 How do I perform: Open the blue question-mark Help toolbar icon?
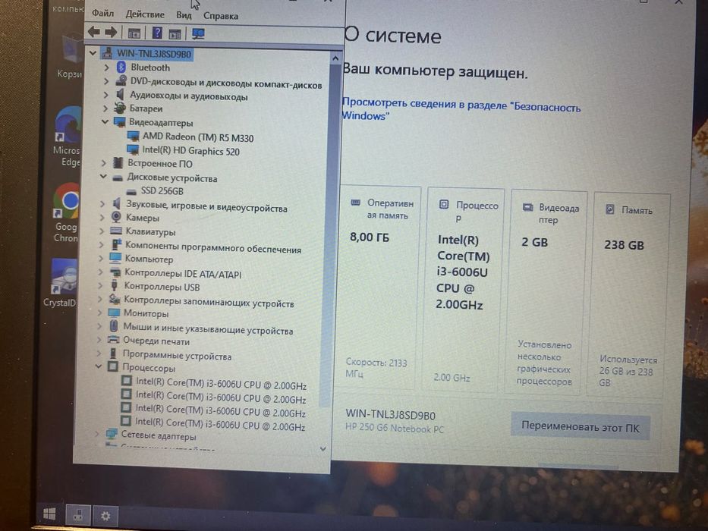coord(156,33)
